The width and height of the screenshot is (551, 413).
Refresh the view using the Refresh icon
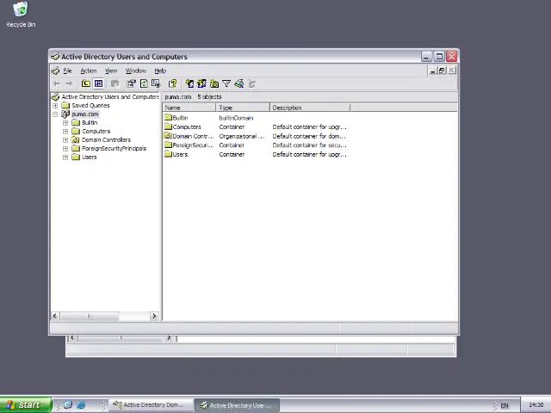[144, 83]
